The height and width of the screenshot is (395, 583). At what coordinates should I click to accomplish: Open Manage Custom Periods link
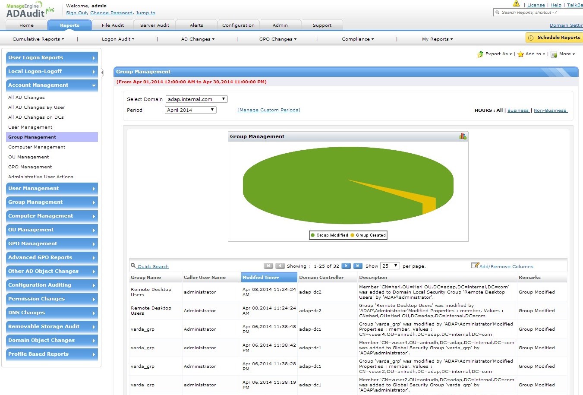[x=269, y=110]
